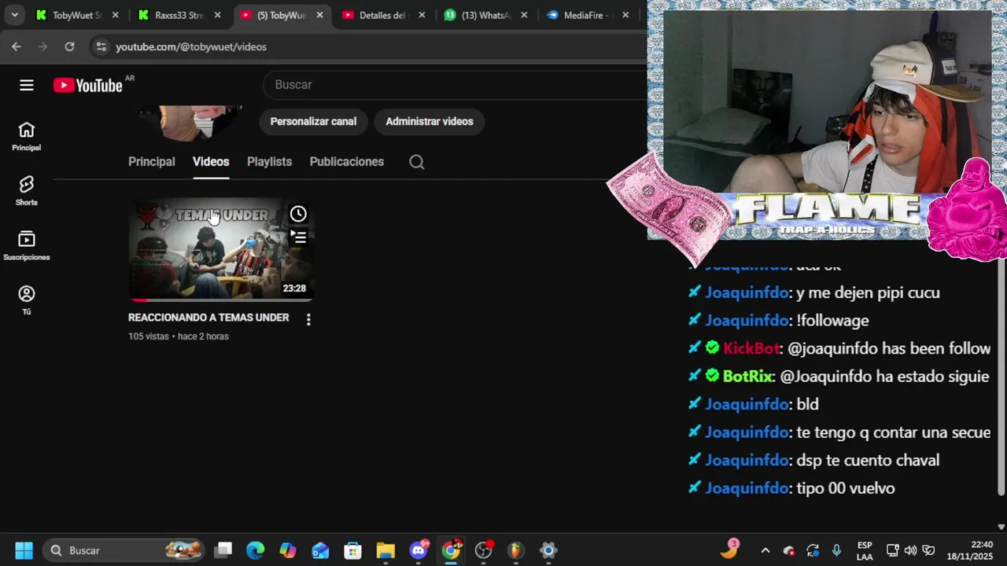Open the REACCIONANDO A TEMAS UNDER title link
The image size is (1007, 566).
pos(208,318)
